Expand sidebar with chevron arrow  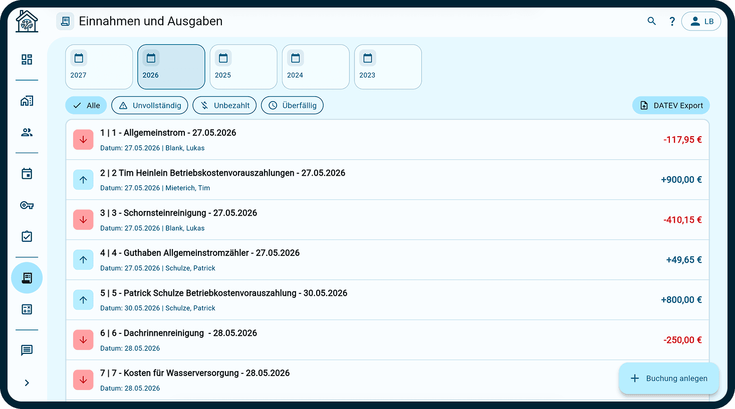[27, 383]
